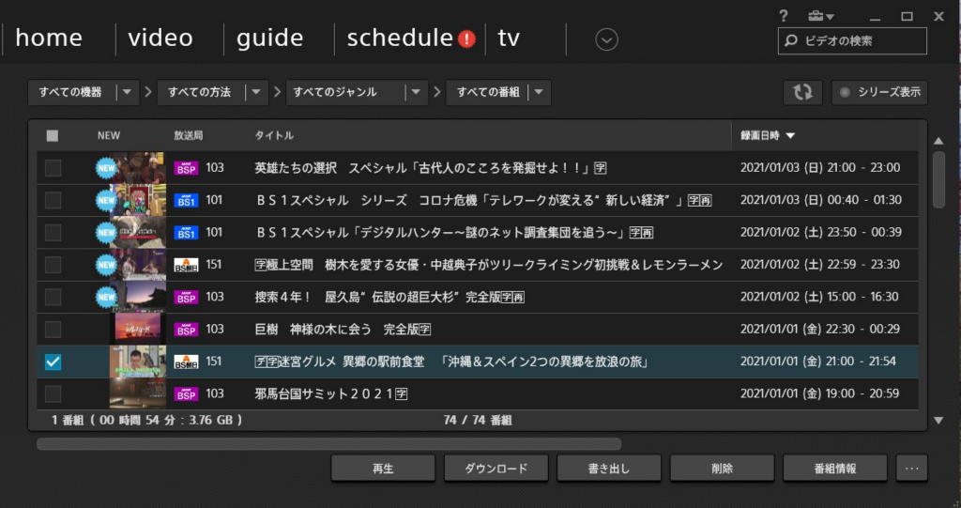This screenshot has width=961, height=508.
Task: Click the ビデオの検索 search field
Action: [859, 41]
